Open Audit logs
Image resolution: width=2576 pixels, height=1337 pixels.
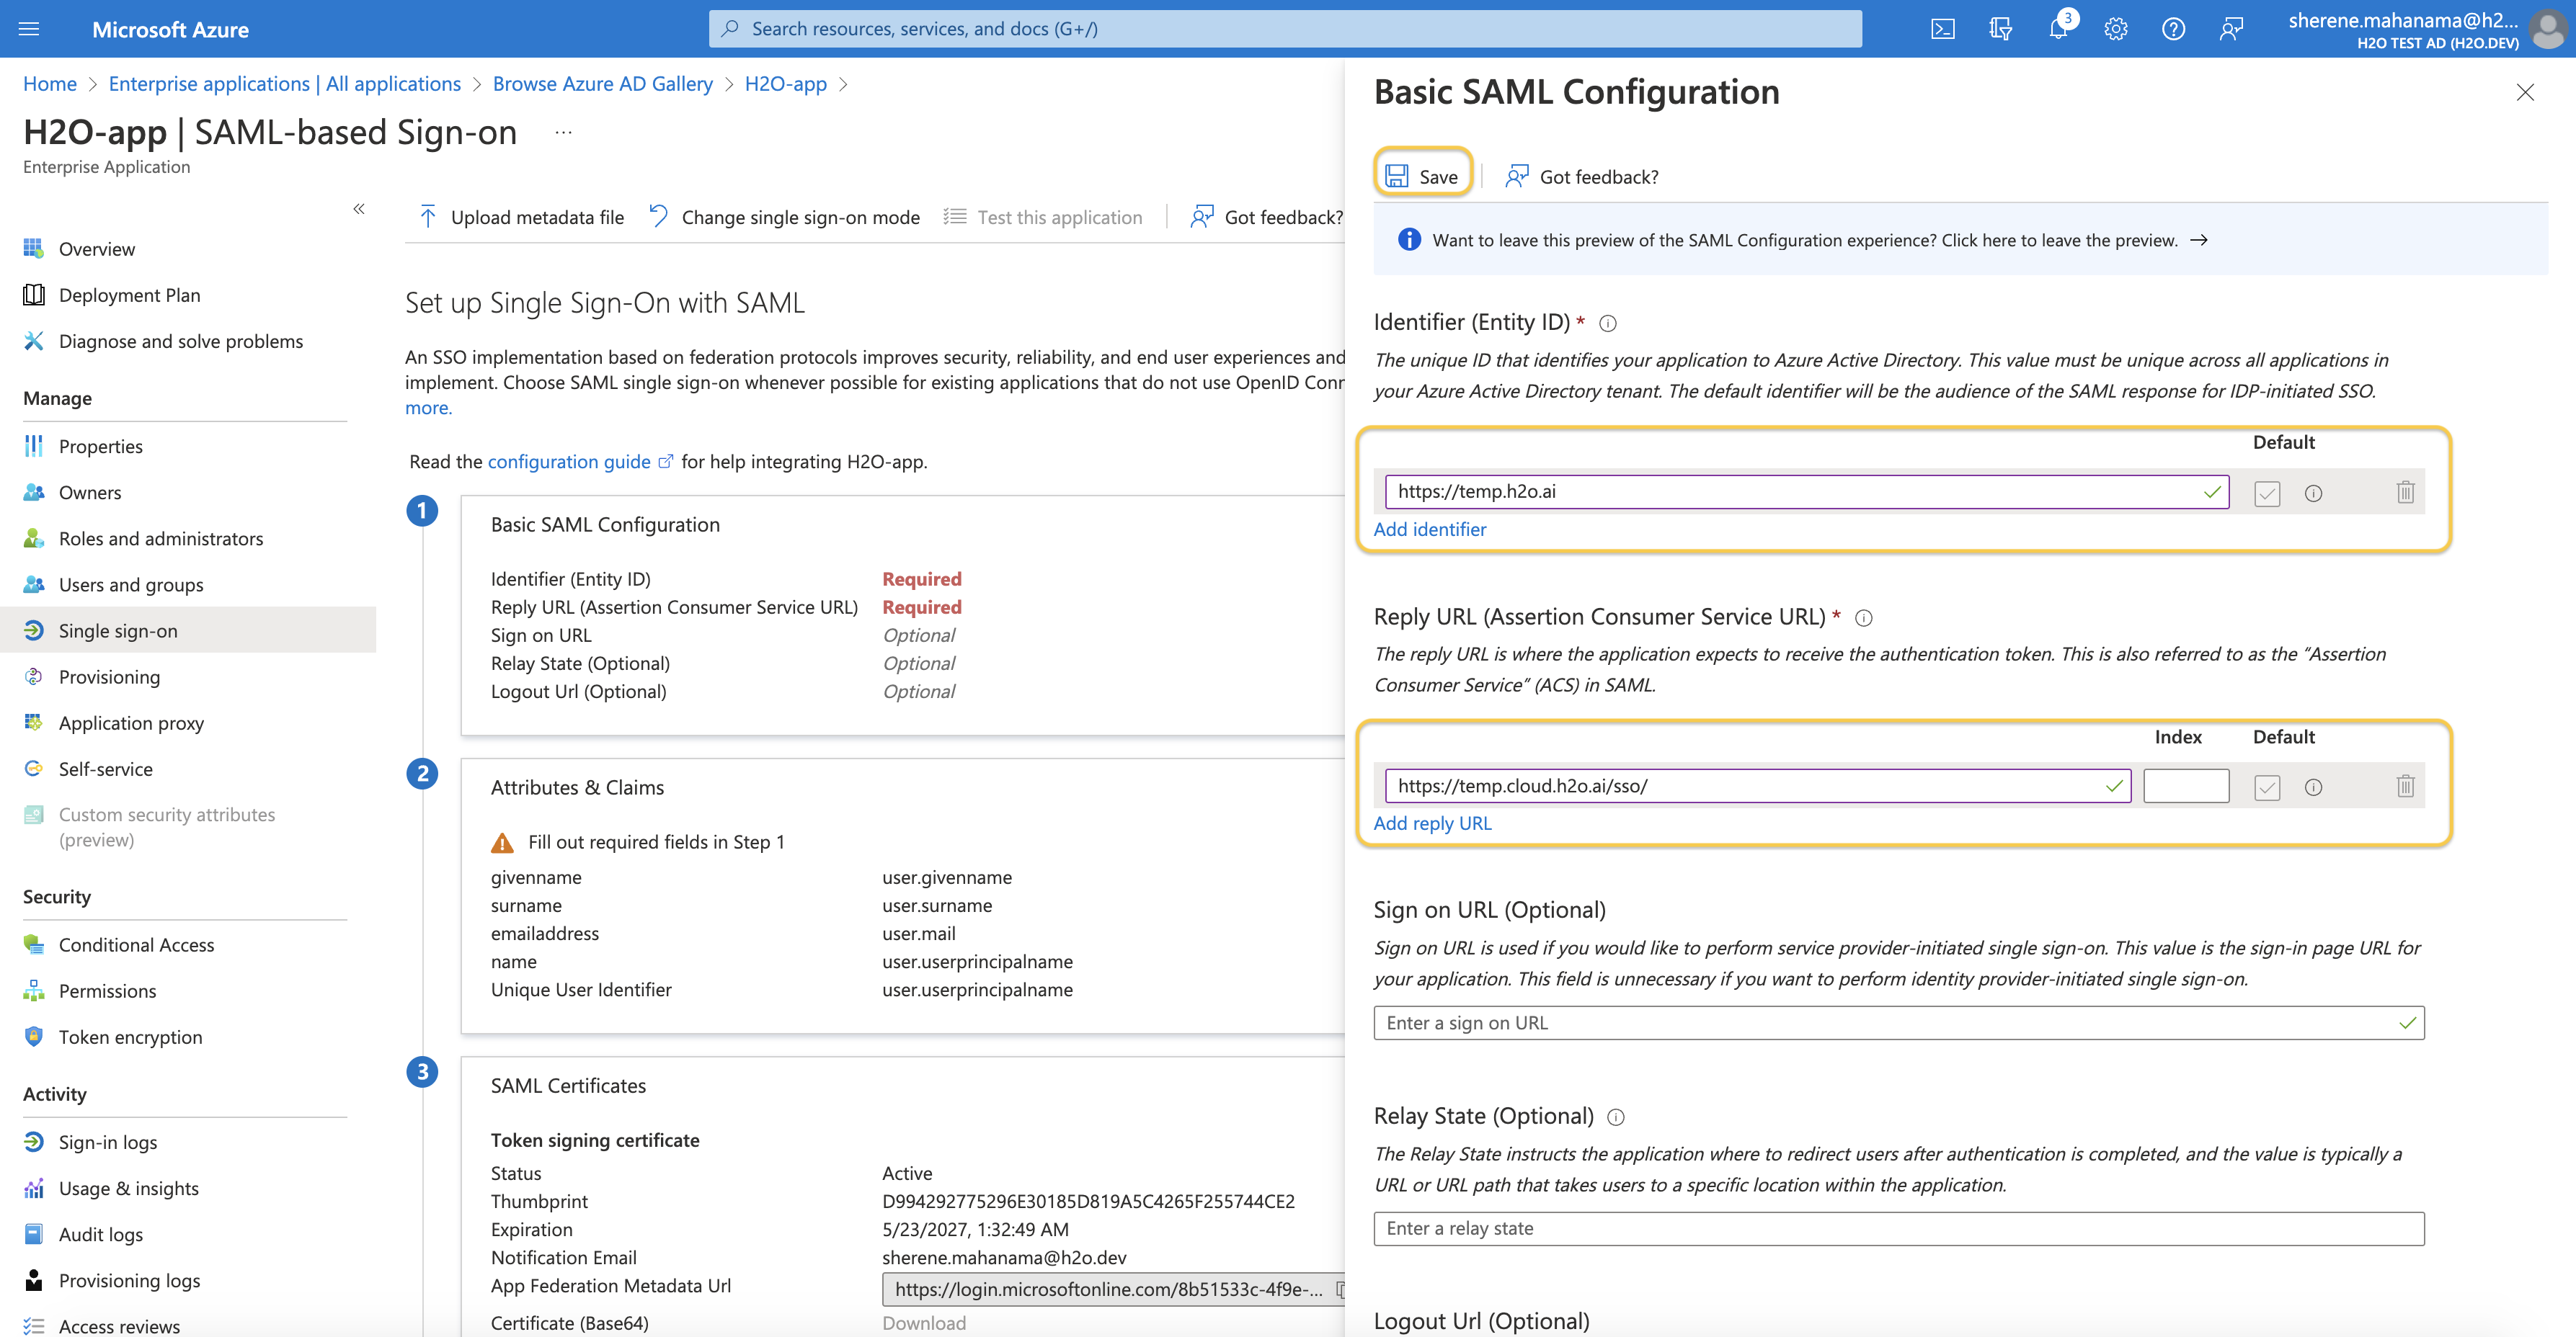tap(188, 1234)
